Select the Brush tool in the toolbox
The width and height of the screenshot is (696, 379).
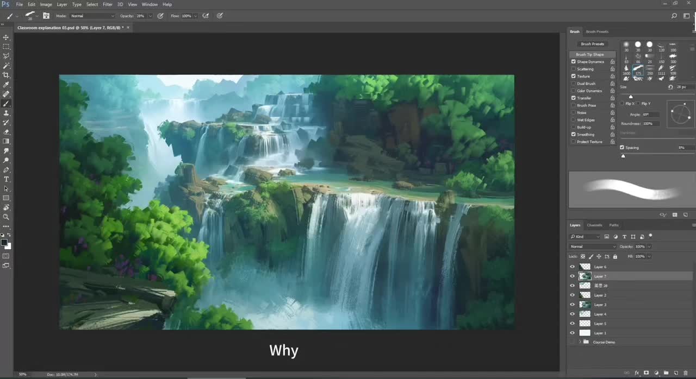pos(6,103)
